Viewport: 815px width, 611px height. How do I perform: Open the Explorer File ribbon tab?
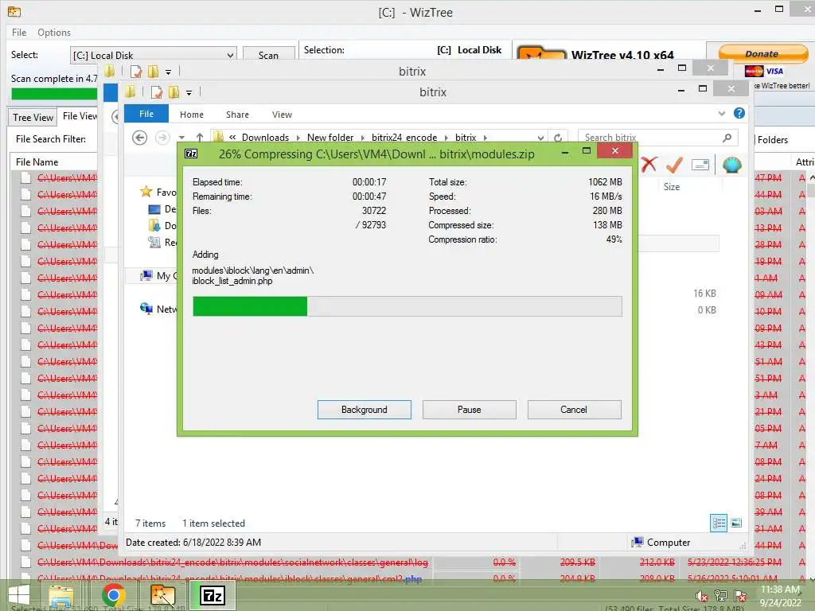tap(146, 114)
